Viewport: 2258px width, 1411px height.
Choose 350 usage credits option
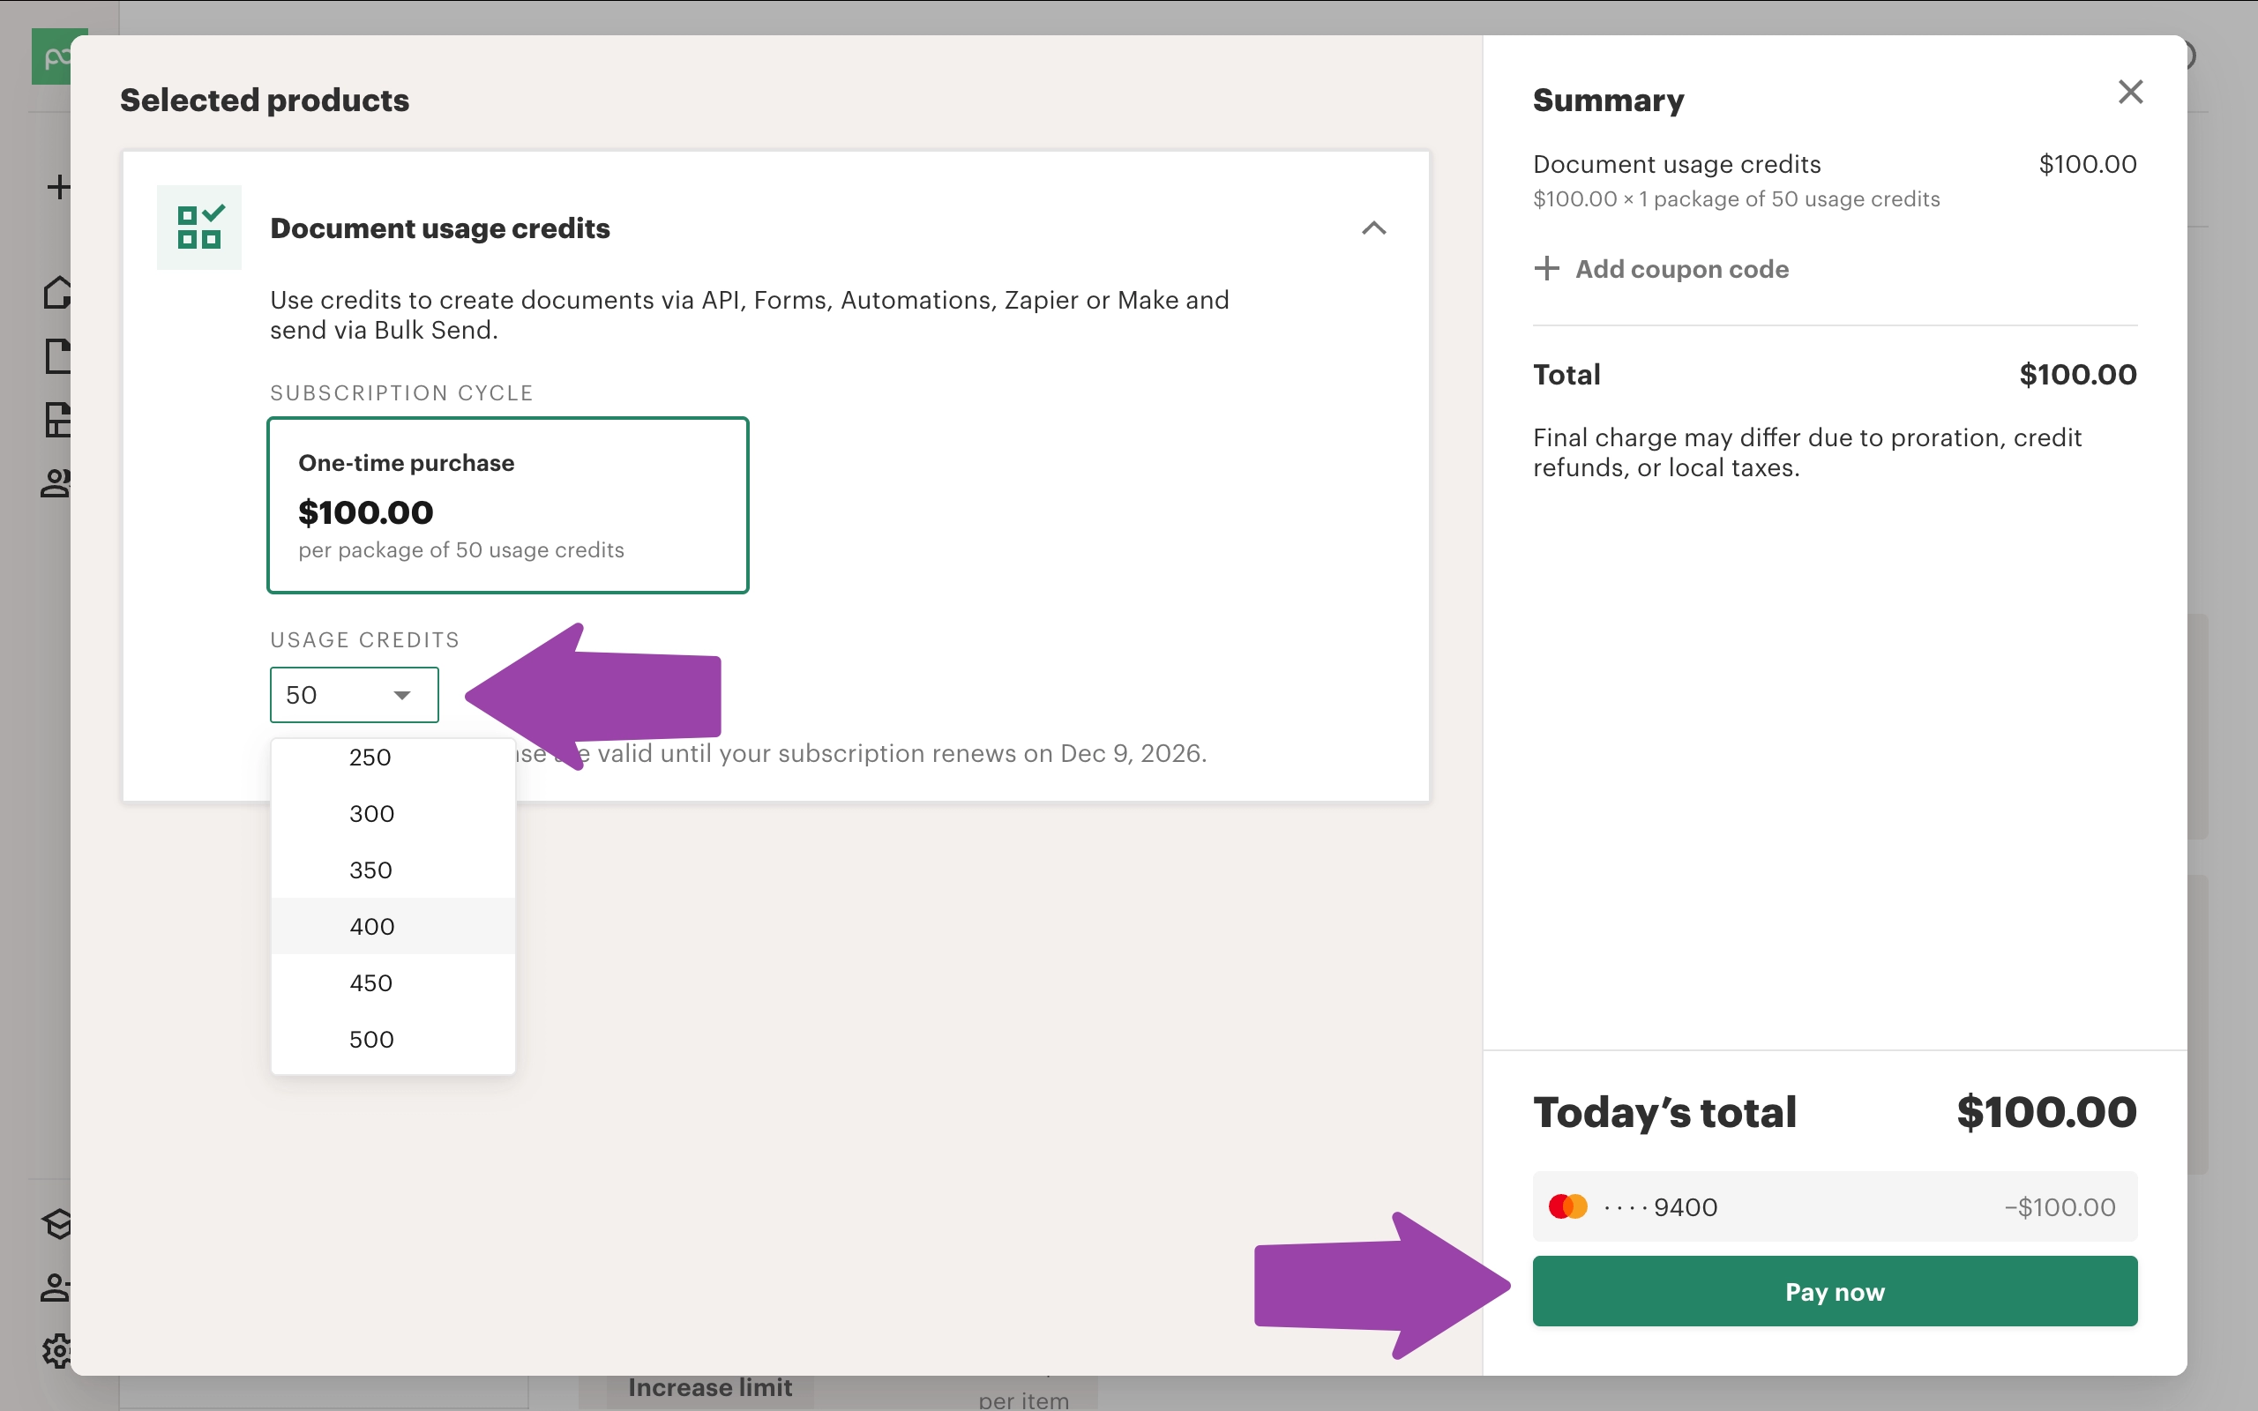(x=393, y=870)
